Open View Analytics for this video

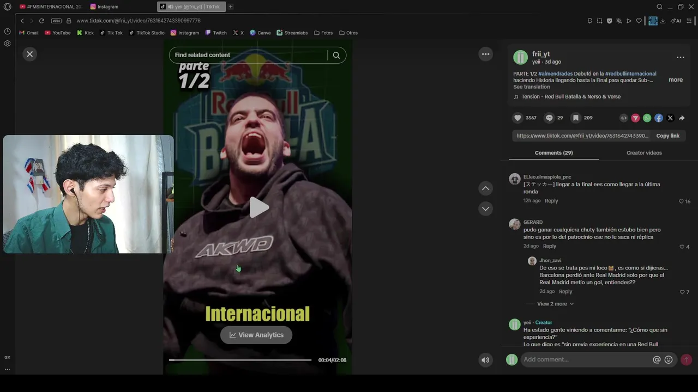[x=256, y=335]
